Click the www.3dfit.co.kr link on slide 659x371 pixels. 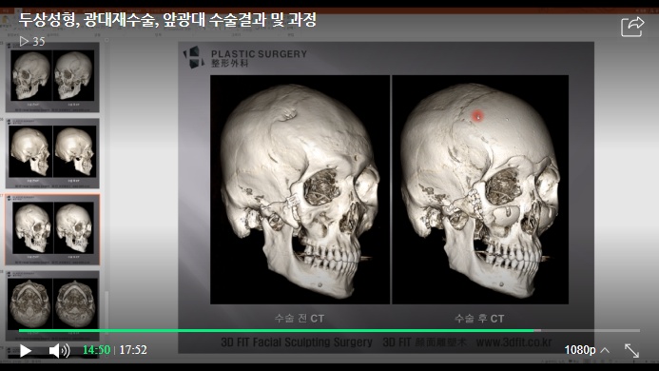(x=514, y=342)
